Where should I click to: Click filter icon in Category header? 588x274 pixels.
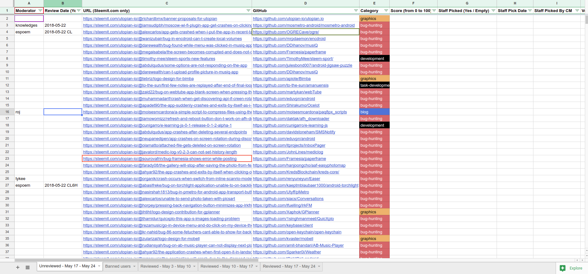tap(386, 11)
